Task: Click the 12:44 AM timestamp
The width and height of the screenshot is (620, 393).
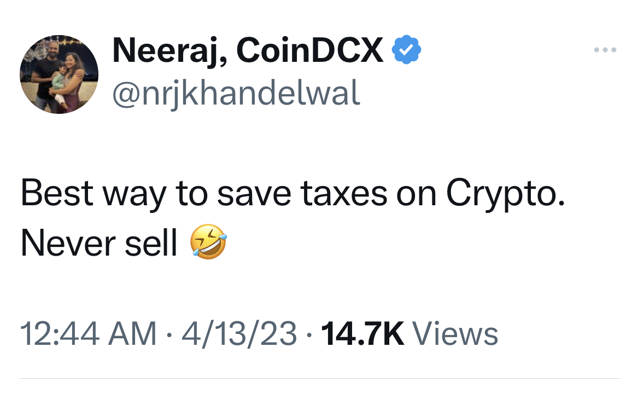Action: click(x=88, y=334)
